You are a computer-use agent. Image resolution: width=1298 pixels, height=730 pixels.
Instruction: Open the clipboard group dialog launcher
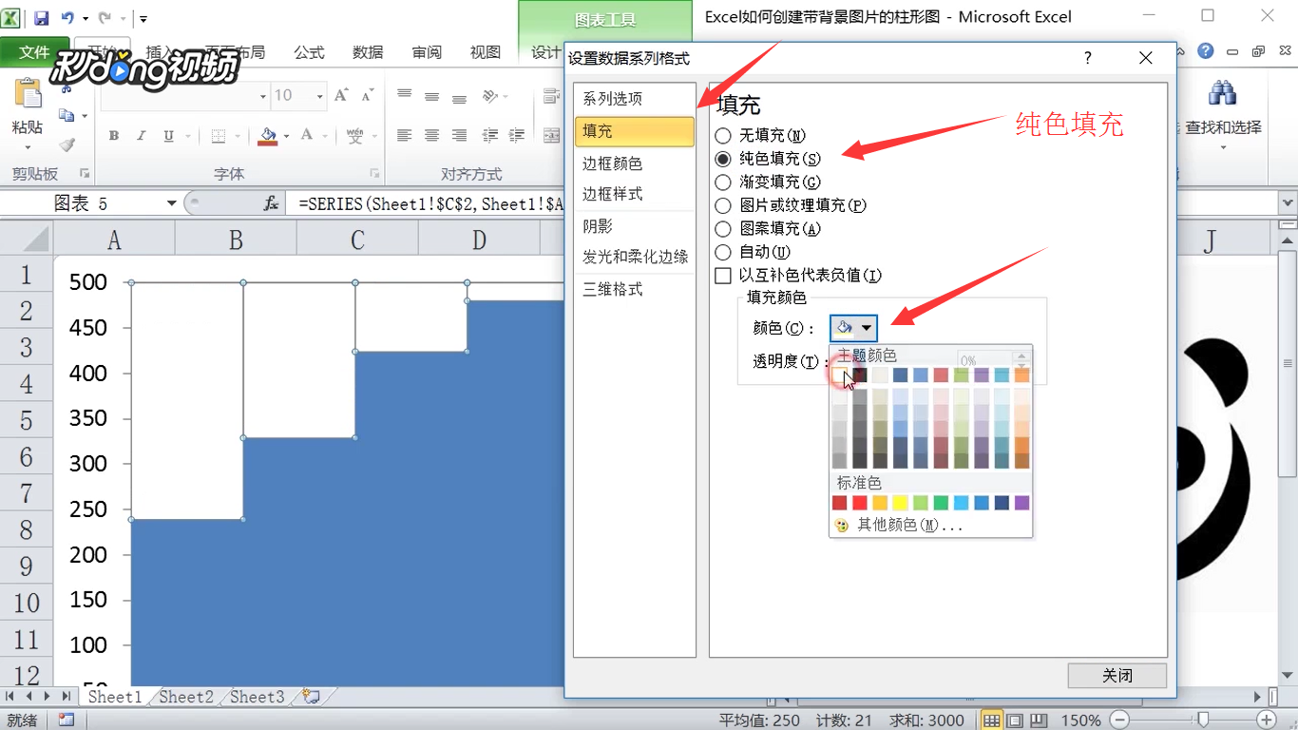(x=85, y=174)
